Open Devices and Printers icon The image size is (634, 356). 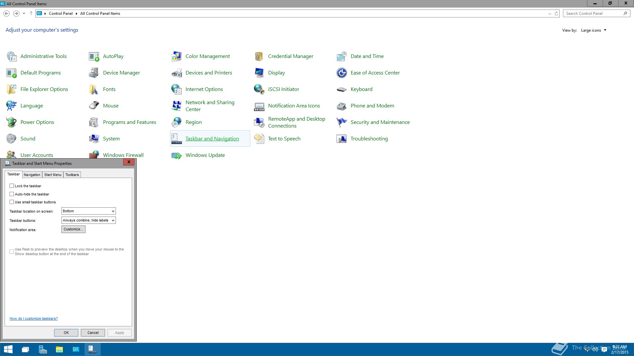click(x=177, y=73)
